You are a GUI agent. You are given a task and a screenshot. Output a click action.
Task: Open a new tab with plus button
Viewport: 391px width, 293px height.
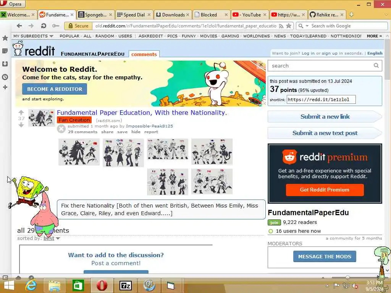click(351, 14)
